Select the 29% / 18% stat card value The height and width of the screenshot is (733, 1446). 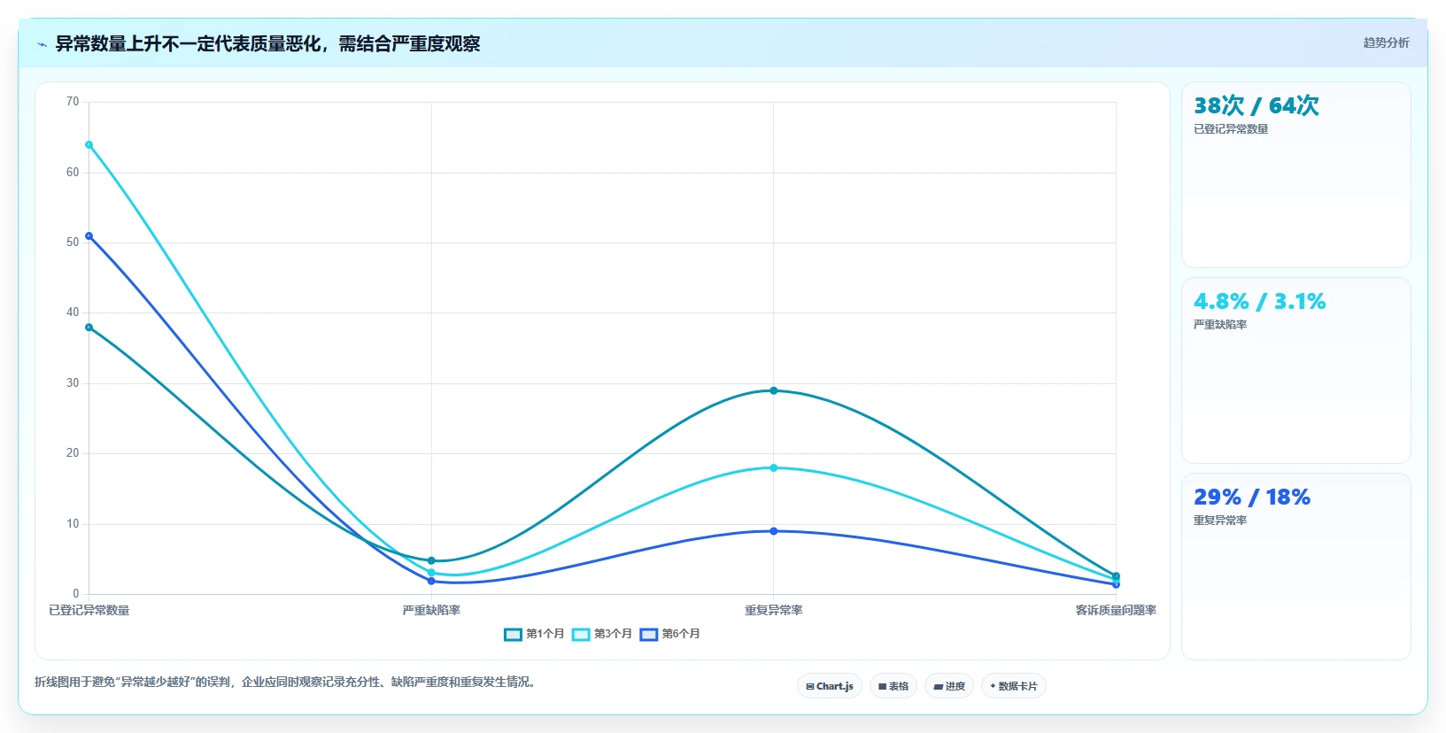(x=1251, y=498)
